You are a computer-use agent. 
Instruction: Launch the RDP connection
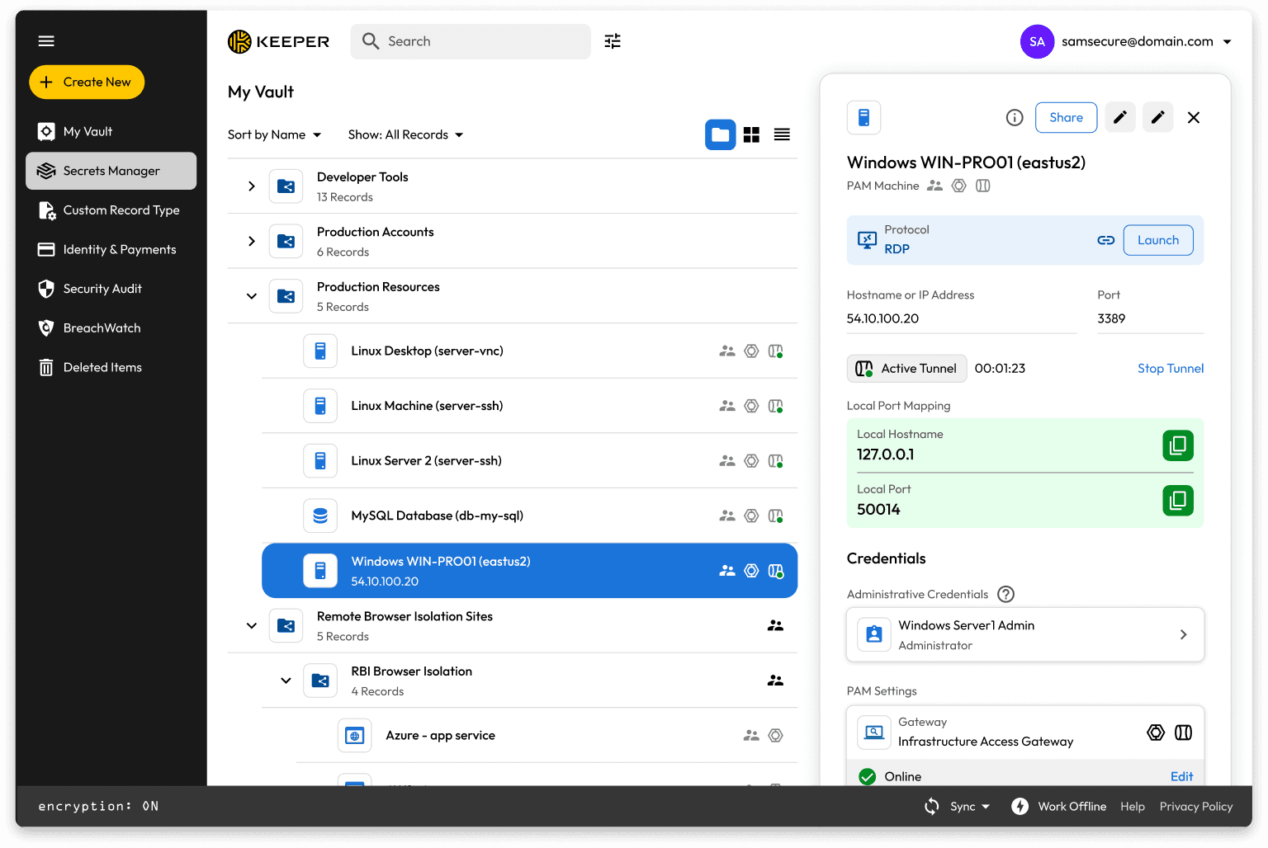pos(1158,240)
